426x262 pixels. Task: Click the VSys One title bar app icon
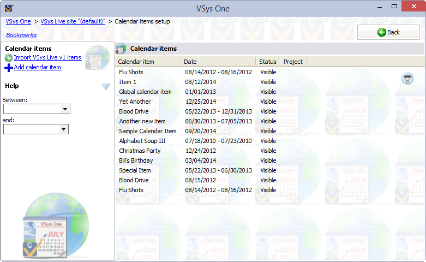tap(8, 8)
